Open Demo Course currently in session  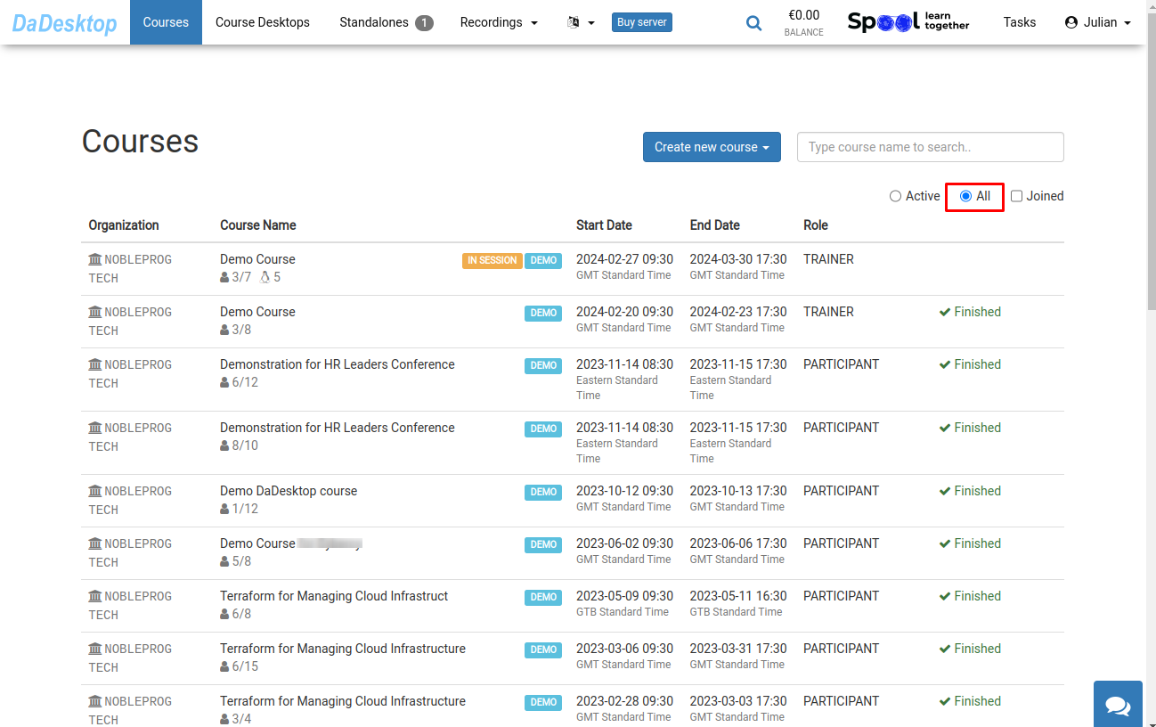point(257,259)
